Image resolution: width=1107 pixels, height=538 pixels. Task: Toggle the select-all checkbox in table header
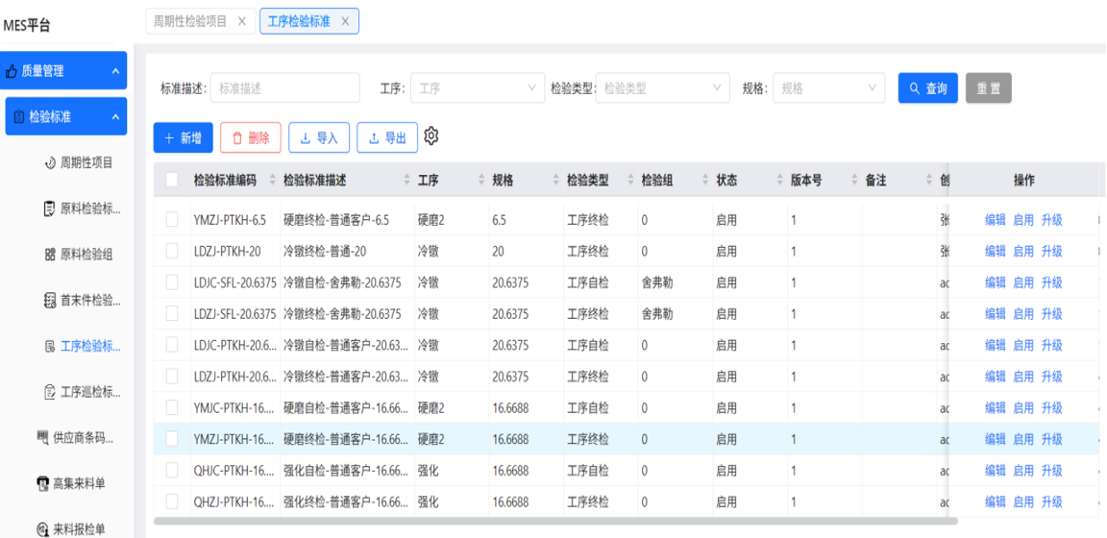point(172,180)
